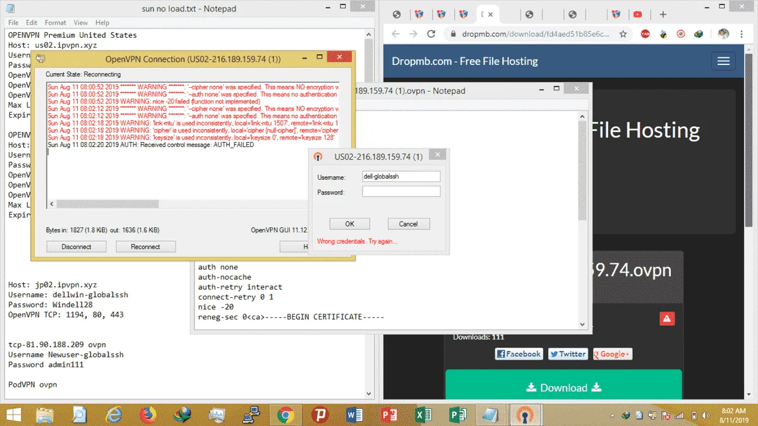Open Firefox from taskbar

coord(148,415)
